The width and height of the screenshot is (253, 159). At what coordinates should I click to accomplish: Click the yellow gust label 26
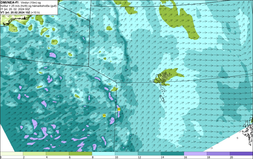click(119, 109)
